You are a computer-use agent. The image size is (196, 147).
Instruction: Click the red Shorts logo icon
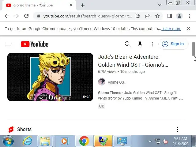pyautogui.click(x=11, y=130)
